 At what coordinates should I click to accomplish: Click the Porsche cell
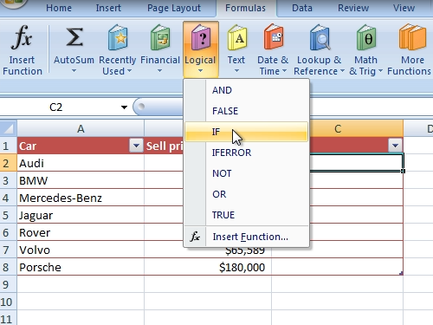click(81, 267)
